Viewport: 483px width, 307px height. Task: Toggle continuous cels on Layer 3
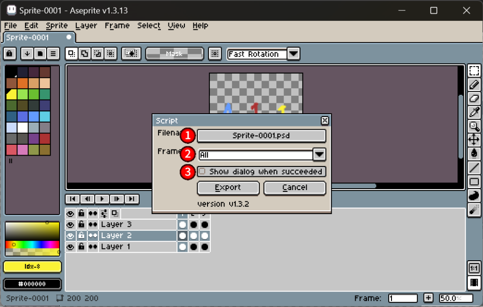tap(93, 224)
